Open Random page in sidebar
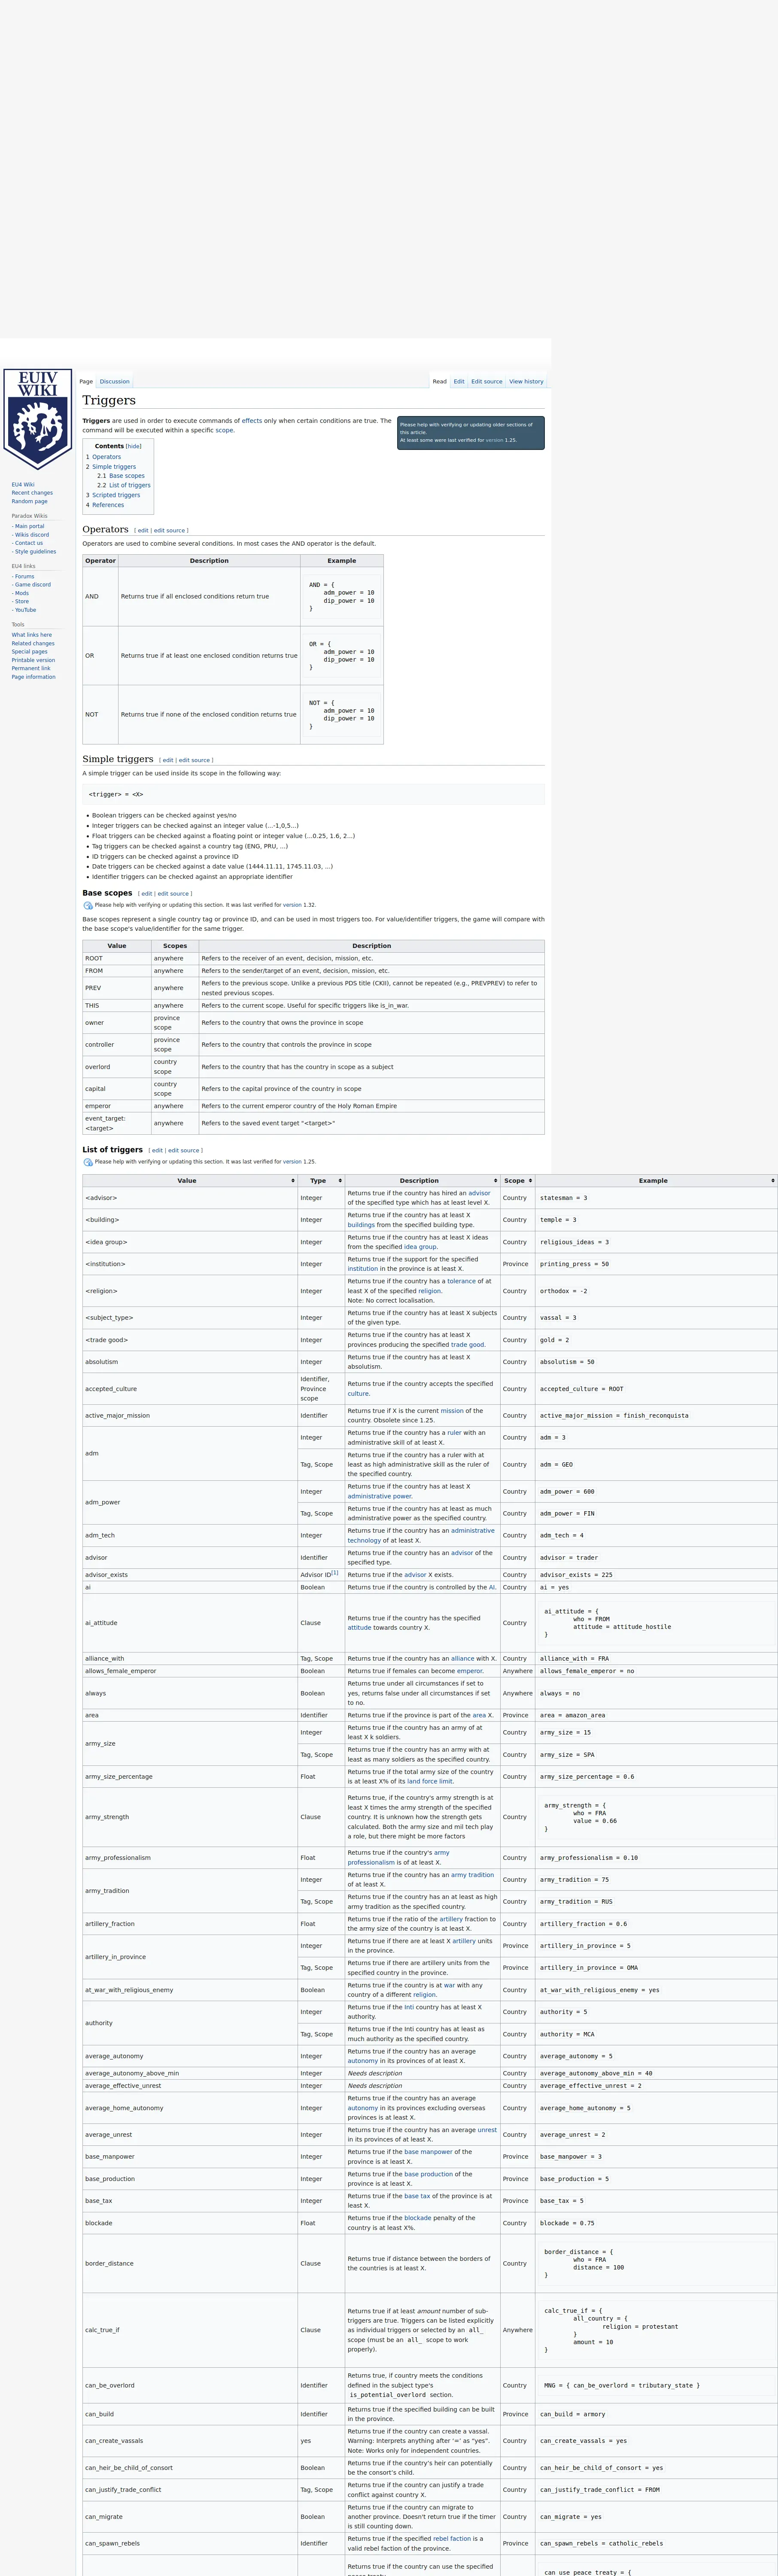Viewport: 778px width, 2576px height. point(30,502)
